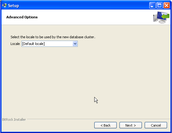172x133 pixels.
Task: Continue installation with Next button
Action: pos(131,125)
